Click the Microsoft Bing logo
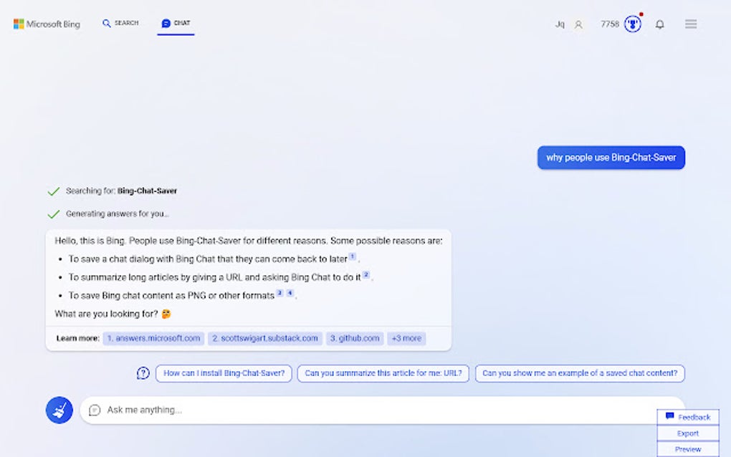 47,23
